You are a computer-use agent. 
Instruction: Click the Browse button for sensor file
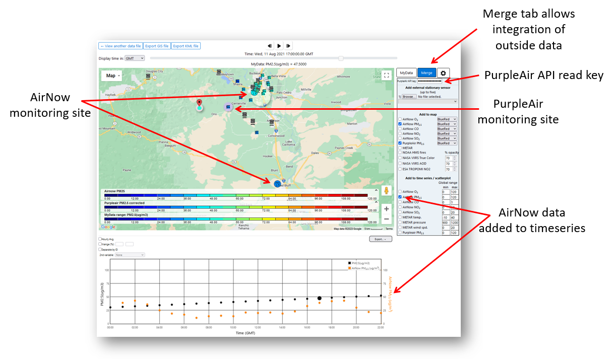click(x=409, y=97)
